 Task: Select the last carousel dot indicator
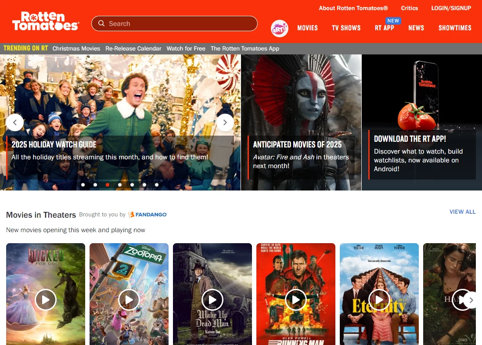point(157,185)
